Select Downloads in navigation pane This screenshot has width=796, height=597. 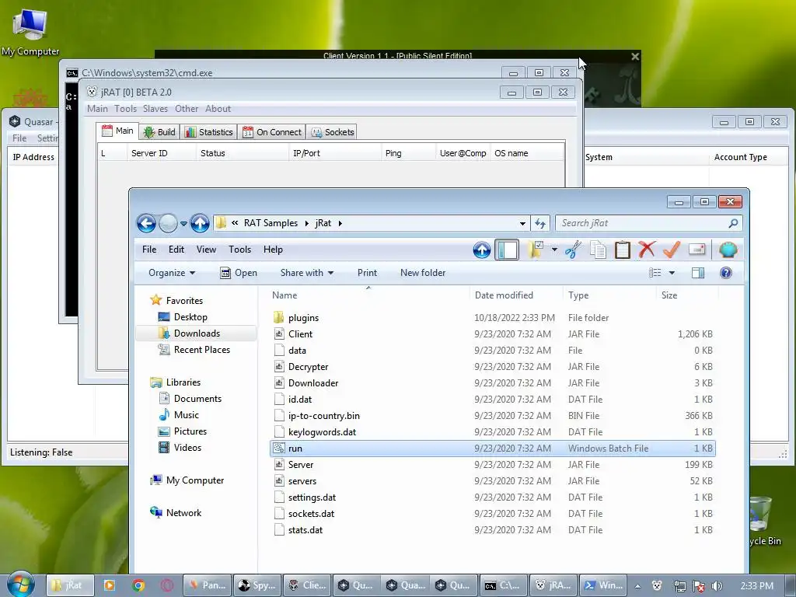click(197, 333)
